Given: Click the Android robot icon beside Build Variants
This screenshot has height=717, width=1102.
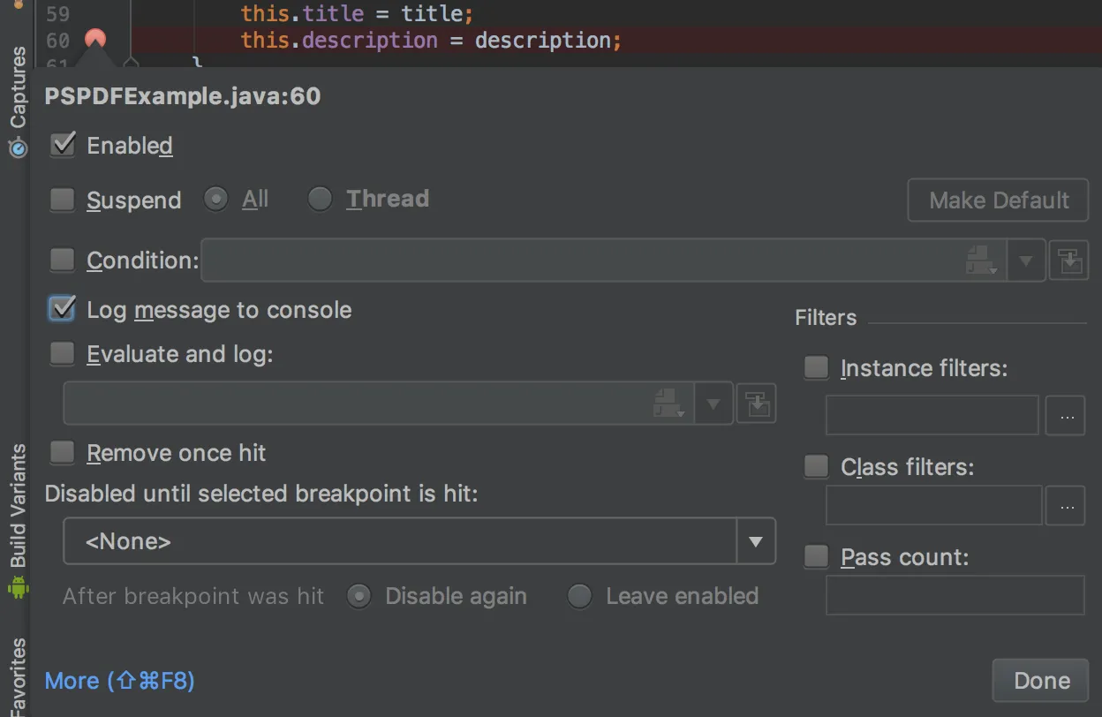Looking at the screenshot, I should (x=18, y=585).
